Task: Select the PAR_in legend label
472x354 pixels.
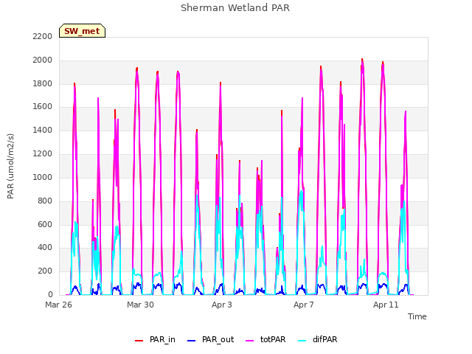Action: [162, 339]
